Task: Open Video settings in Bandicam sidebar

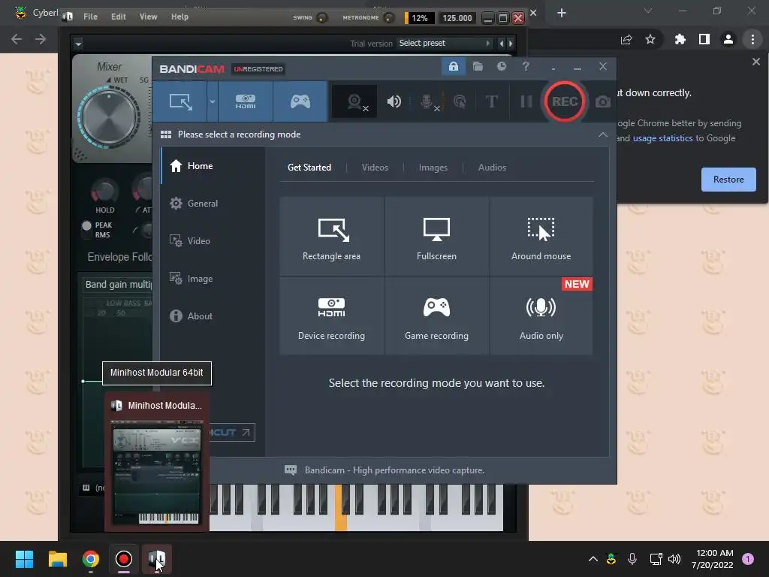Action: click(213, 241)
